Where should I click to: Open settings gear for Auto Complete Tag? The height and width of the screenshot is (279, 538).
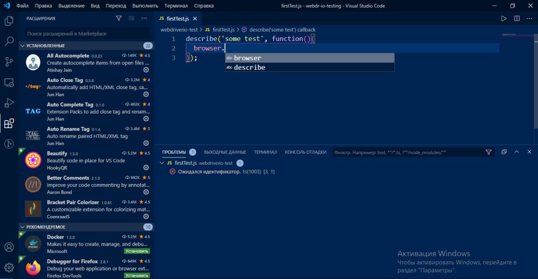(146, 118)
